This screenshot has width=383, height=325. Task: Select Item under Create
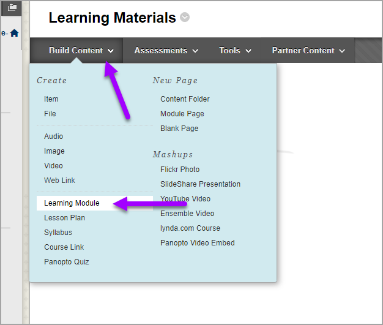tap(51, 99)
